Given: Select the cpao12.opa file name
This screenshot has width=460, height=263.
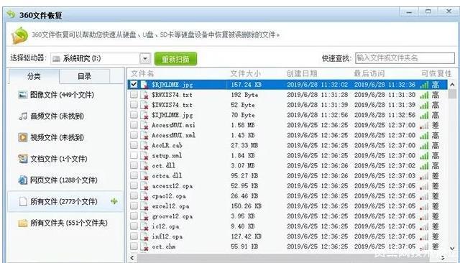Looking at the screenshot, I should pos(169,196).
